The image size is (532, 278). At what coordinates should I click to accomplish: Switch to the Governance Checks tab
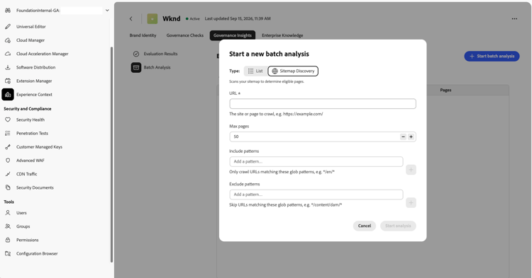click(x=185, y=35)
